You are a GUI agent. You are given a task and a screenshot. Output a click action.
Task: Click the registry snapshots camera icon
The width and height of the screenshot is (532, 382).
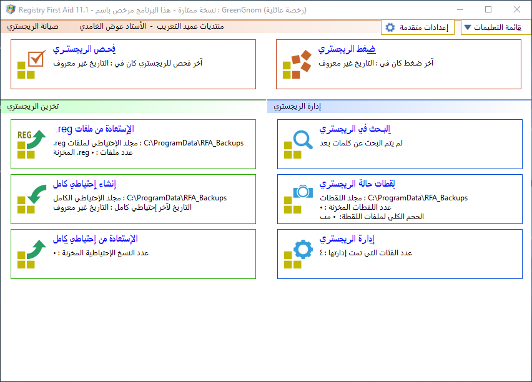(298, 199)
